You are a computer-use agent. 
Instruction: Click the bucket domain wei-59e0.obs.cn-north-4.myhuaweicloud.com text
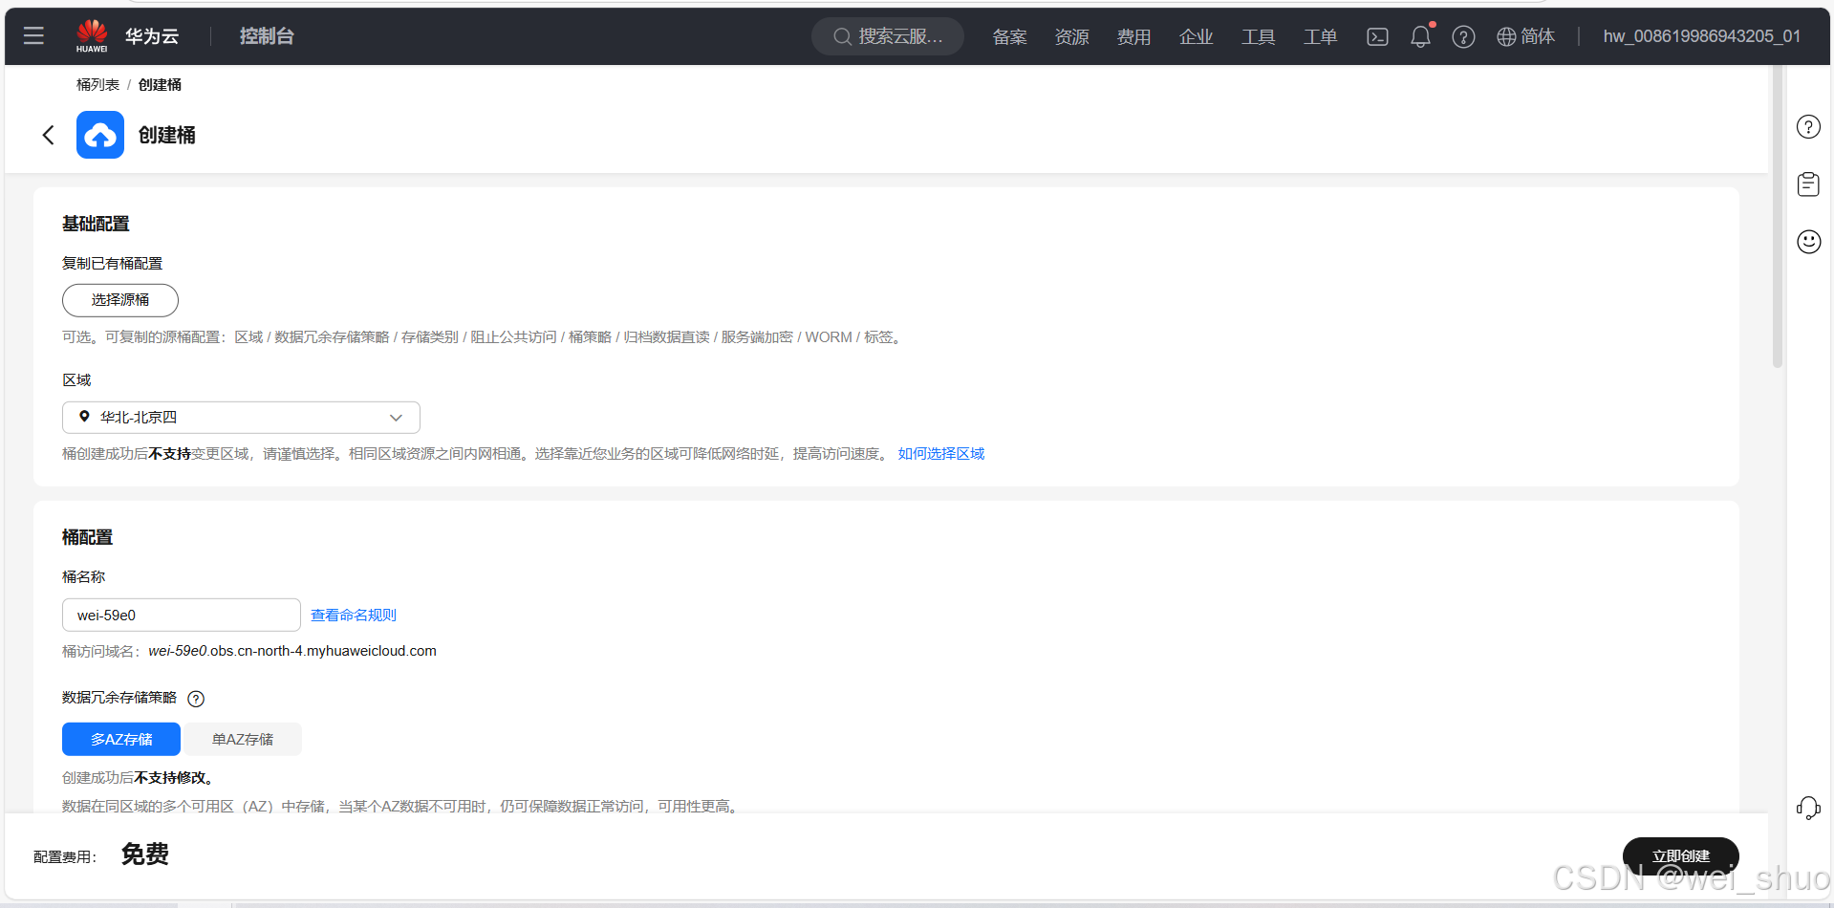pos(292,651)
